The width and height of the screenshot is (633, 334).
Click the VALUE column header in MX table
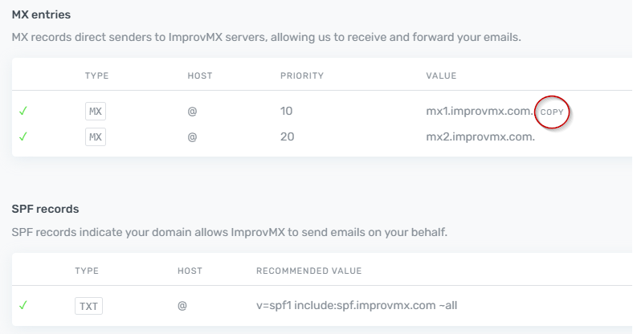pos(441,75)
